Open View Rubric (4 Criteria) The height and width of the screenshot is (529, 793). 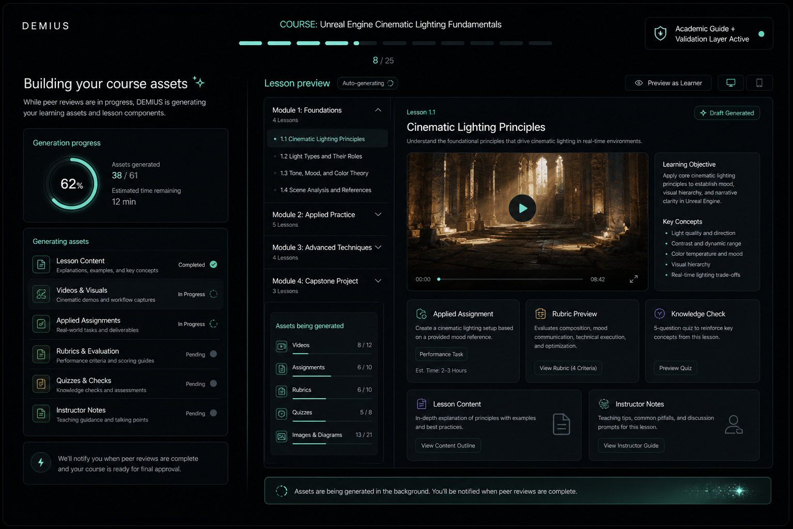tap(568, 368)
